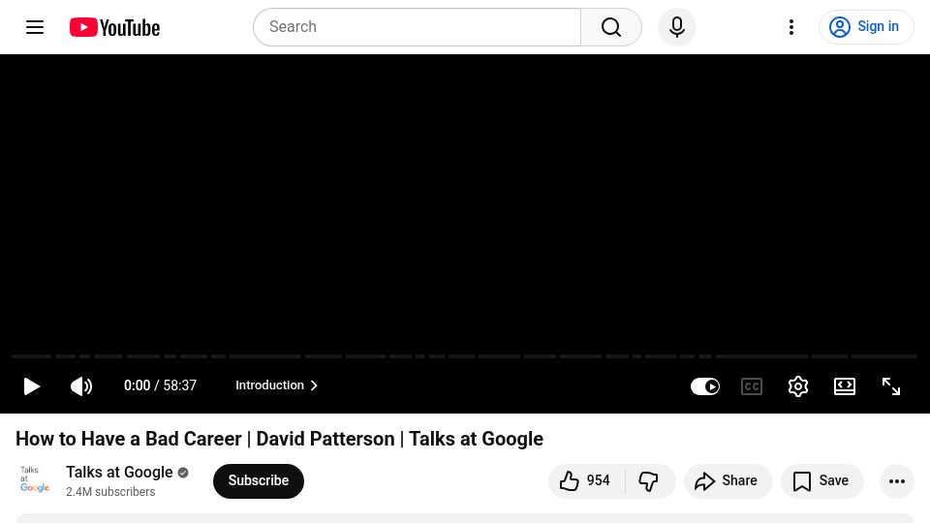Click the Sign in button
This screenshot has height=523, width=930.
coord(866,27)
